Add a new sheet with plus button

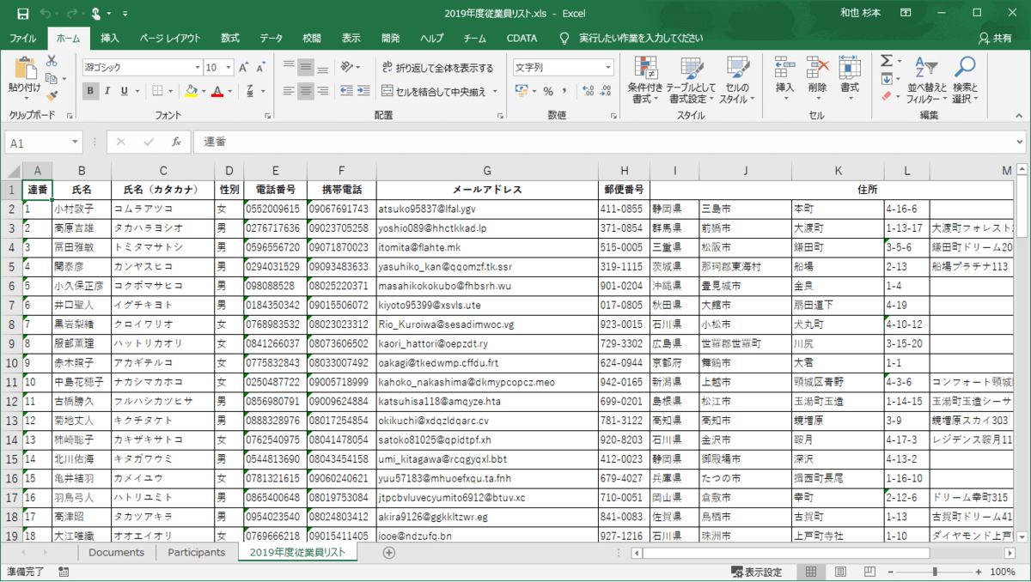click(x=388, y=552)
